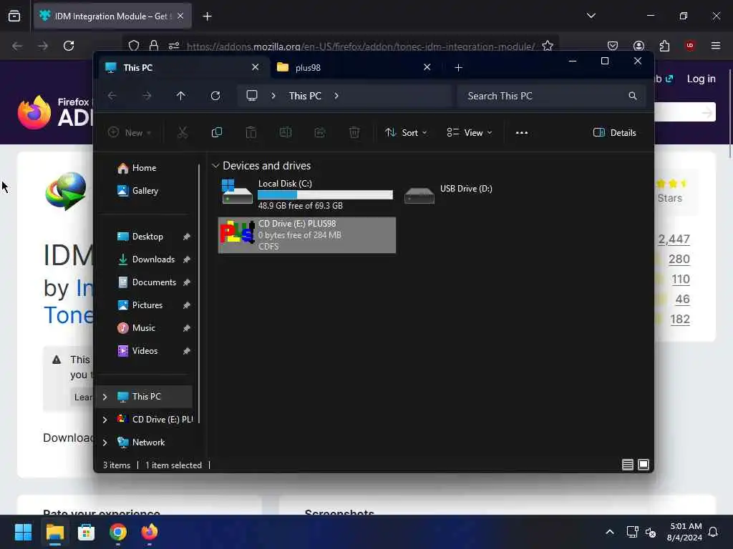Image resolution: width=733 pixels, height=549 pixels.
Task: Close the plus98 File Explorer tab
Action: (427, 67)
